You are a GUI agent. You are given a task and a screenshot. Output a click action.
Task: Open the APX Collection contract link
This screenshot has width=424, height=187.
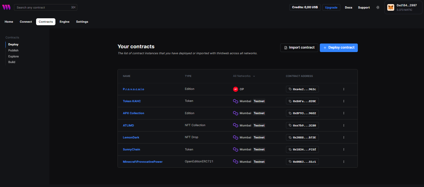pos(133,113)
